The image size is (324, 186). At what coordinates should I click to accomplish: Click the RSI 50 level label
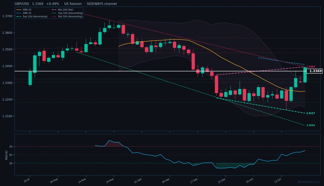coord(11,155)
